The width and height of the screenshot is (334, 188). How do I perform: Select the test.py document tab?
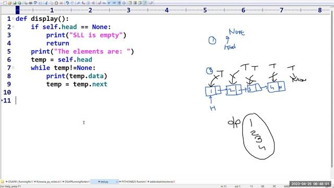pos(104,182)
